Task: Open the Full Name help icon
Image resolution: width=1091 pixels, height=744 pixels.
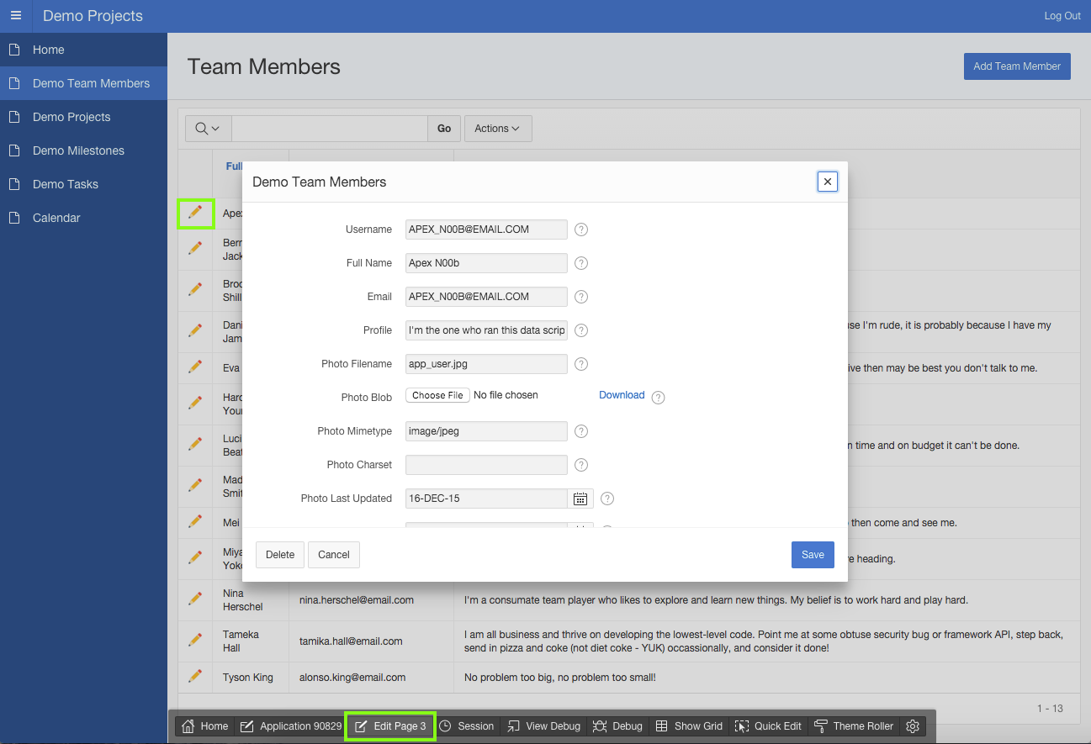Action: click(x=580, y=263)
